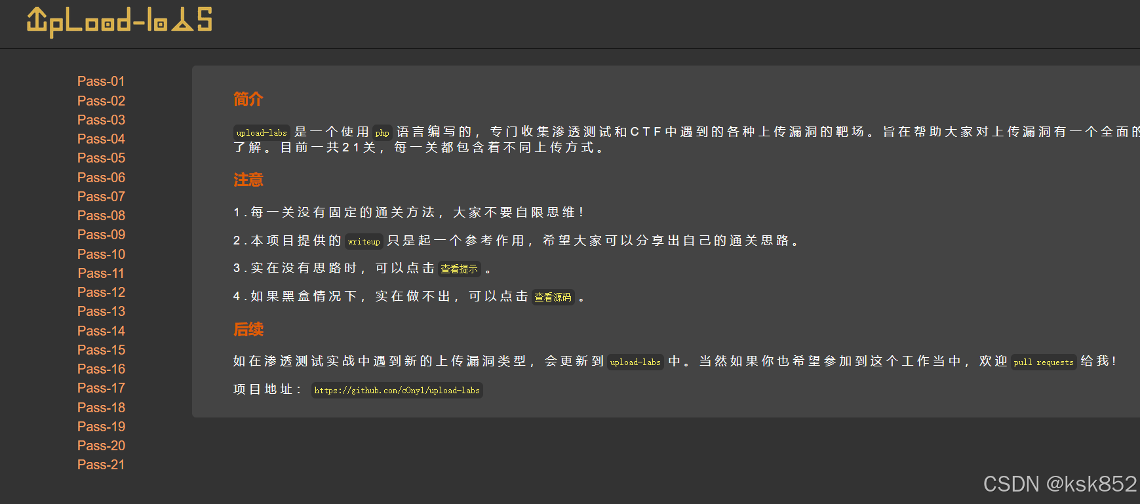The image size is (1140, 504).
Task: Click the Upload-labs logo
Action: click(x=119, y=22)
